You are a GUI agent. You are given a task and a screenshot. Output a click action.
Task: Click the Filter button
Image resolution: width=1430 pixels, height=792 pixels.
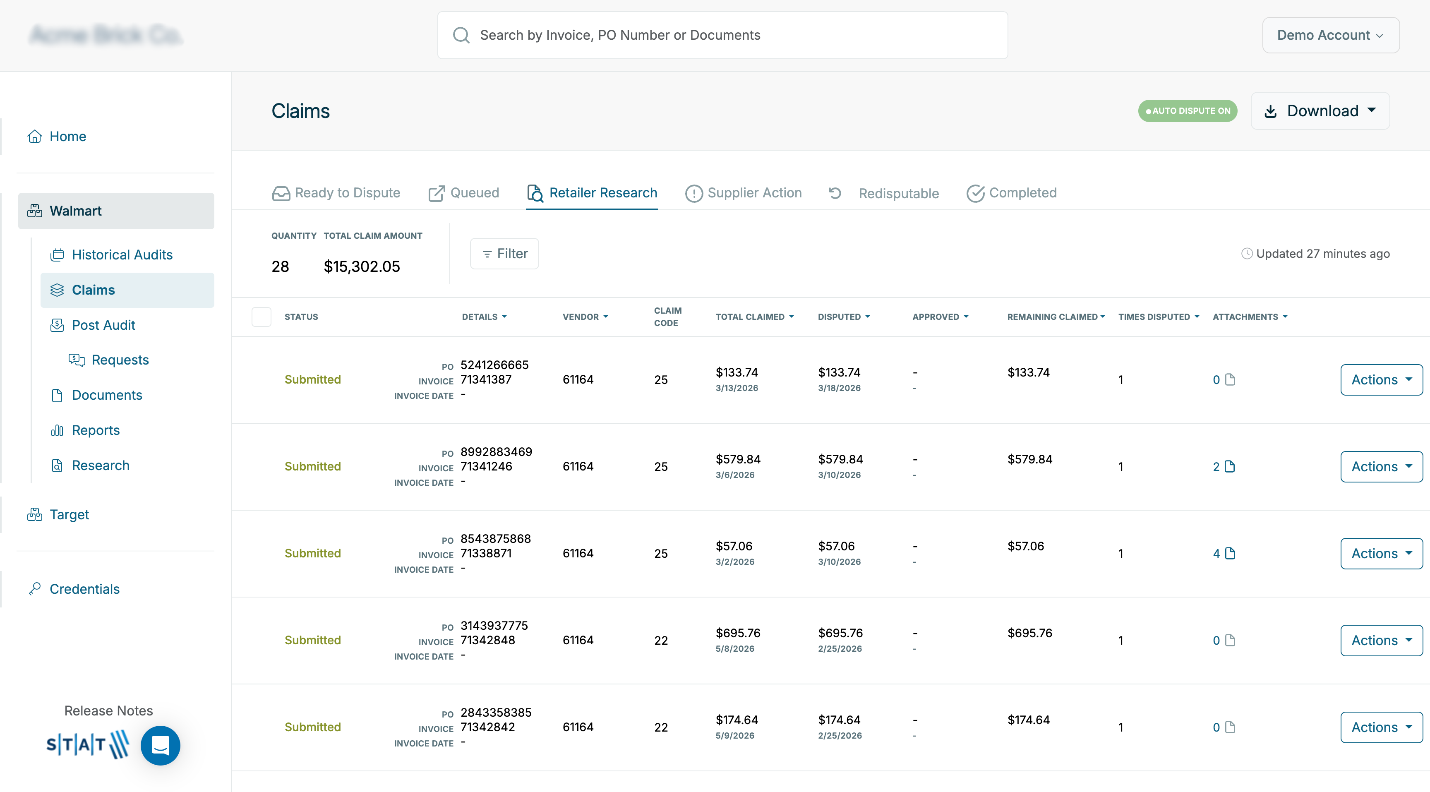pyautogui.click(x=504, y=253)
